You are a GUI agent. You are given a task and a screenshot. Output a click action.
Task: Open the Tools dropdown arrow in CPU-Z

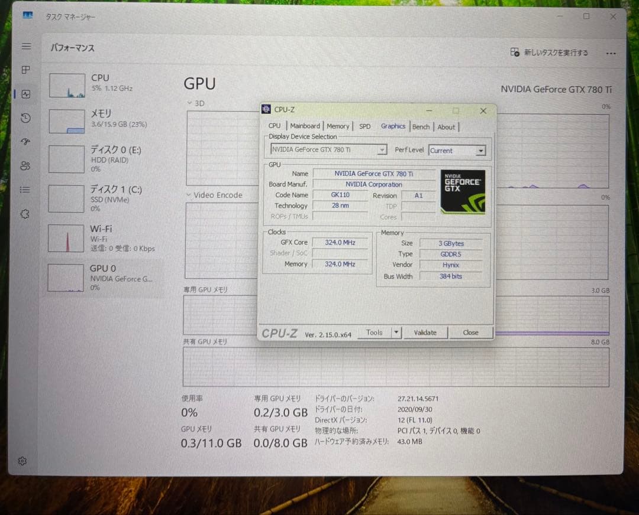coord(395,332)
